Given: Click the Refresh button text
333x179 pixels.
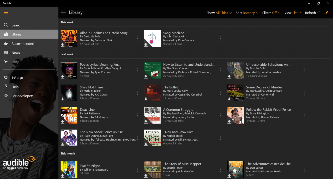Looking at the screenshot, I should pos(311,13).
